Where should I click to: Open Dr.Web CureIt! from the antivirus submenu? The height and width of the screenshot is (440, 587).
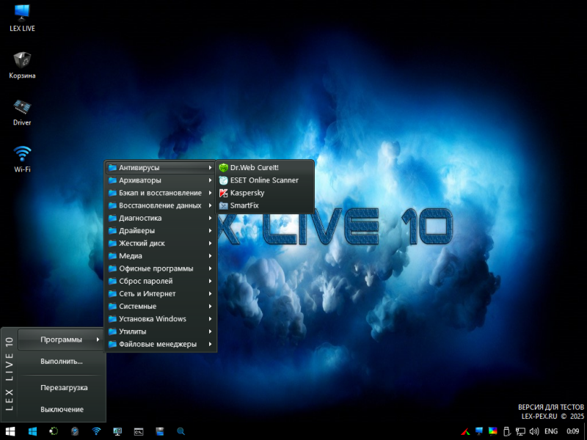[x=254, y=168]
